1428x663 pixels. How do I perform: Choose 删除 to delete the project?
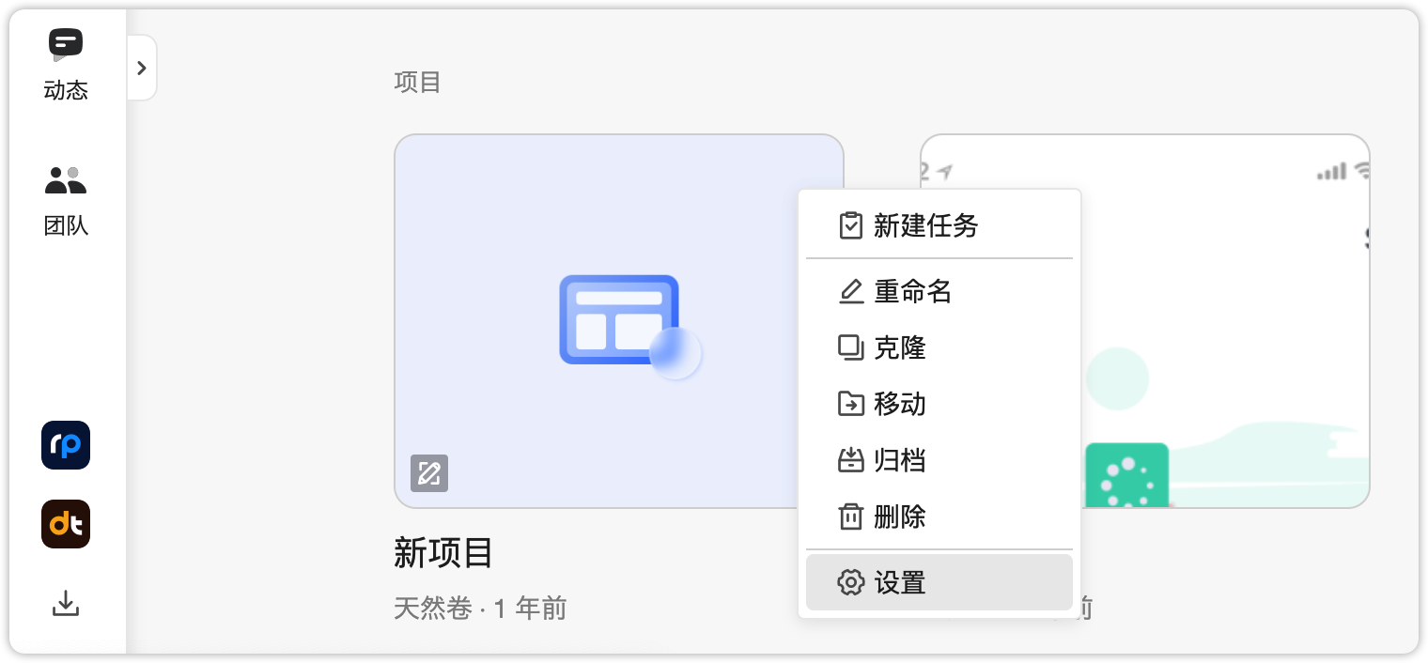[900, 517]
